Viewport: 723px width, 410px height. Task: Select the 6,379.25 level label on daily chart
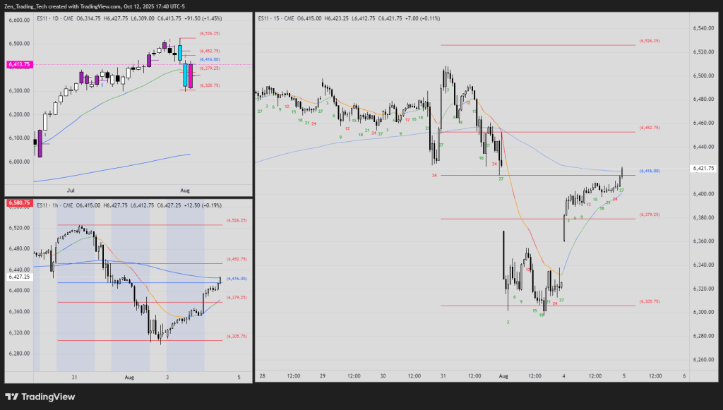pyautogui.click(x=210, y=68)
